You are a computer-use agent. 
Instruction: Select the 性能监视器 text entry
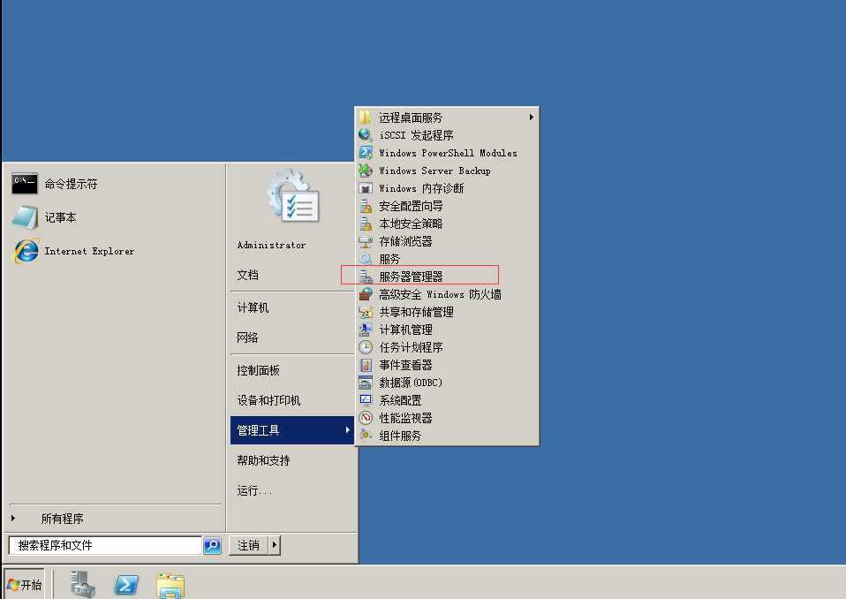pos(405,418)
